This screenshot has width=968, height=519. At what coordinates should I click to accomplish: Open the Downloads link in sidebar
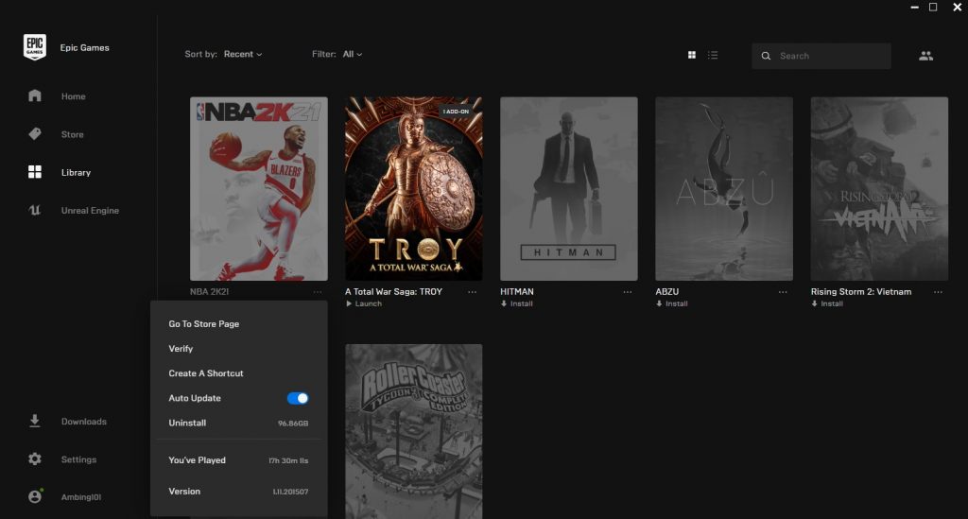[x=84, y=422]
